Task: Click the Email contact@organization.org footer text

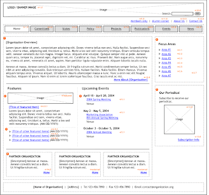Action: coord(154,187)
